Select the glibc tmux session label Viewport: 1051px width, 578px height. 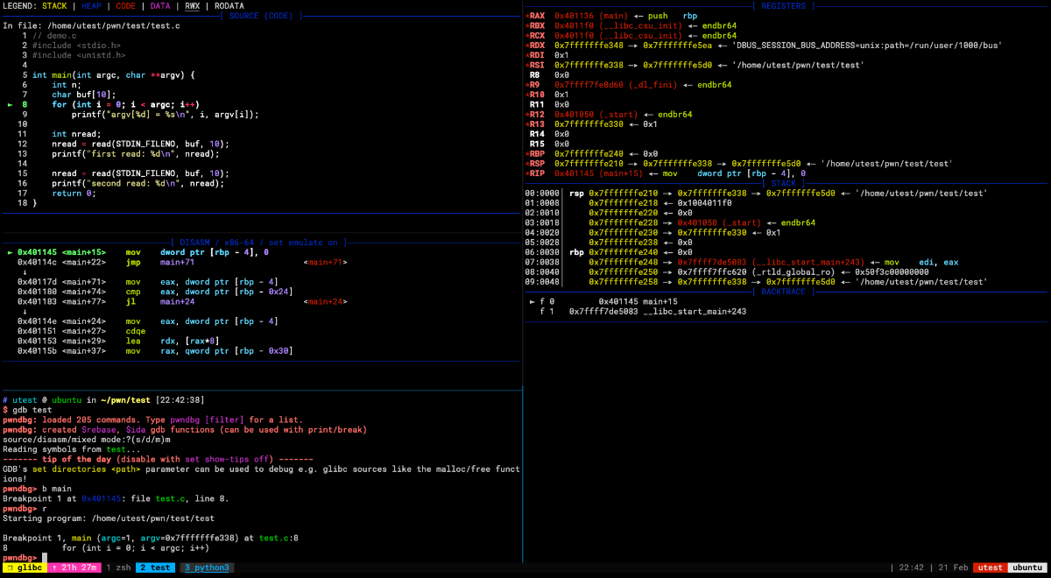[x=24, y=567]
